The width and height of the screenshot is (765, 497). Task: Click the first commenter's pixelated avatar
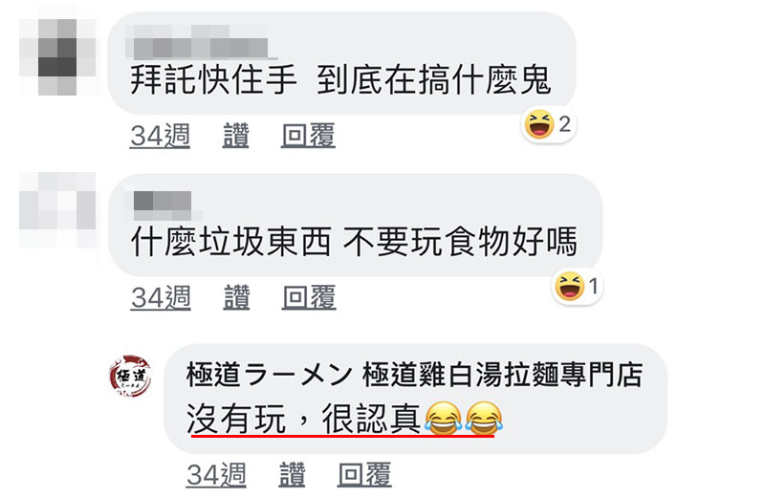point(57,56)
